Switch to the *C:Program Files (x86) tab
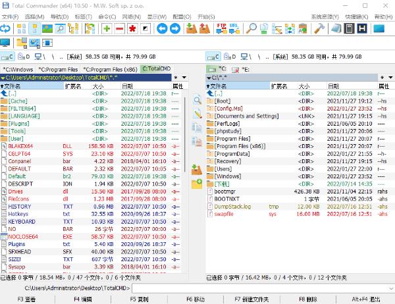 (111, 69)
